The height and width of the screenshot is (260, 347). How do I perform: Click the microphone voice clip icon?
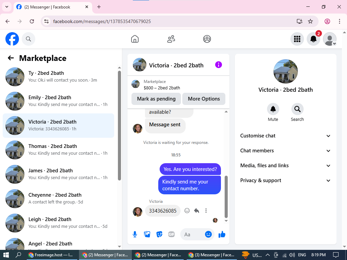pyautogui.click(x=135, y=234)
